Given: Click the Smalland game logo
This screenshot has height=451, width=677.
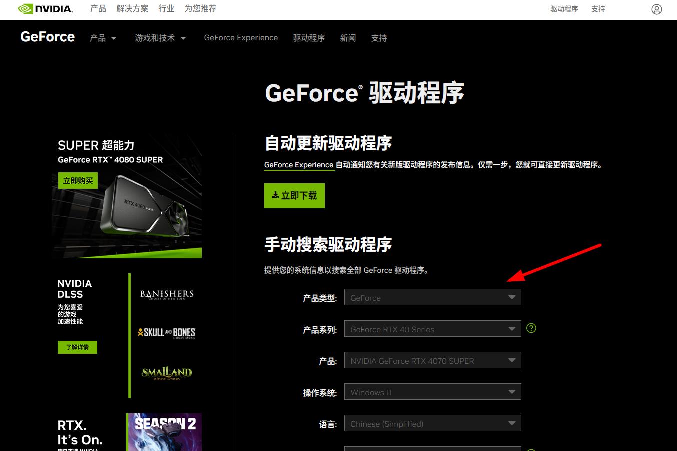Looking at the screenshot, I should (x=167, y=373).
